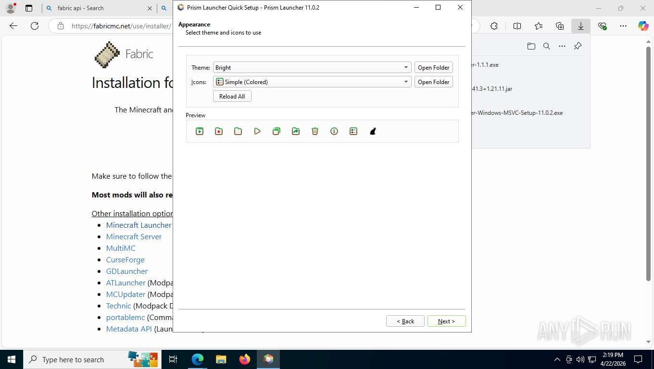Switch to the fabric api Search tab

(99, 8)
